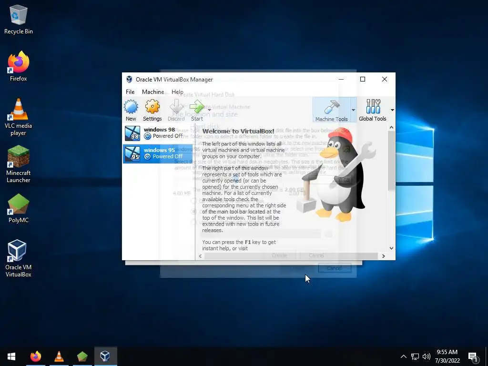
Task: Open the Machine menu
Action: tap(153, 92)
